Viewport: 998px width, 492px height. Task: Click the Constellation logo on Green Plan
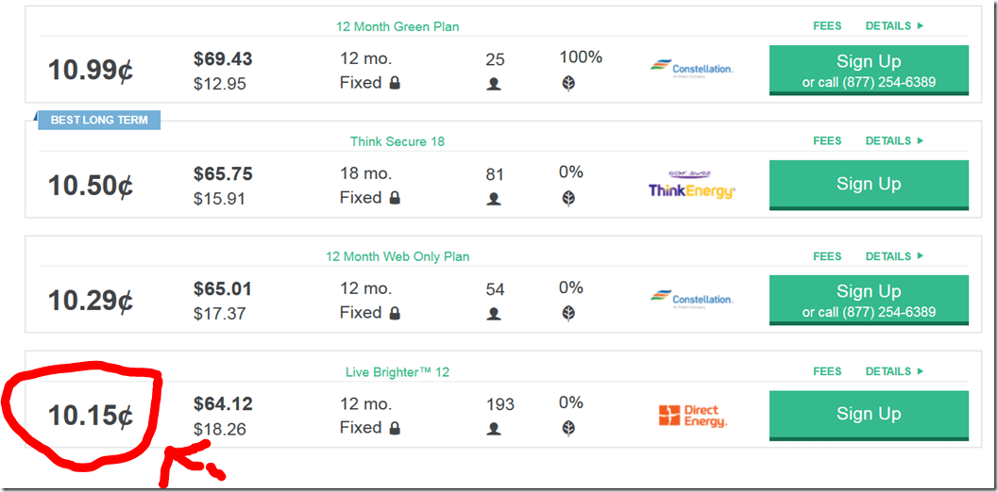point(692,68)
